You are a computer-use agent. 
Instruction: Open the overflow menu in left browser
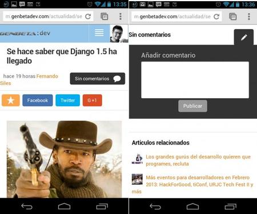click(121, 17)
